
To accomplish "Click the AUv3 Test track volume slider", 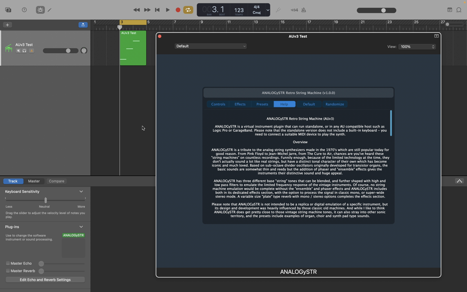I will 60,50.
